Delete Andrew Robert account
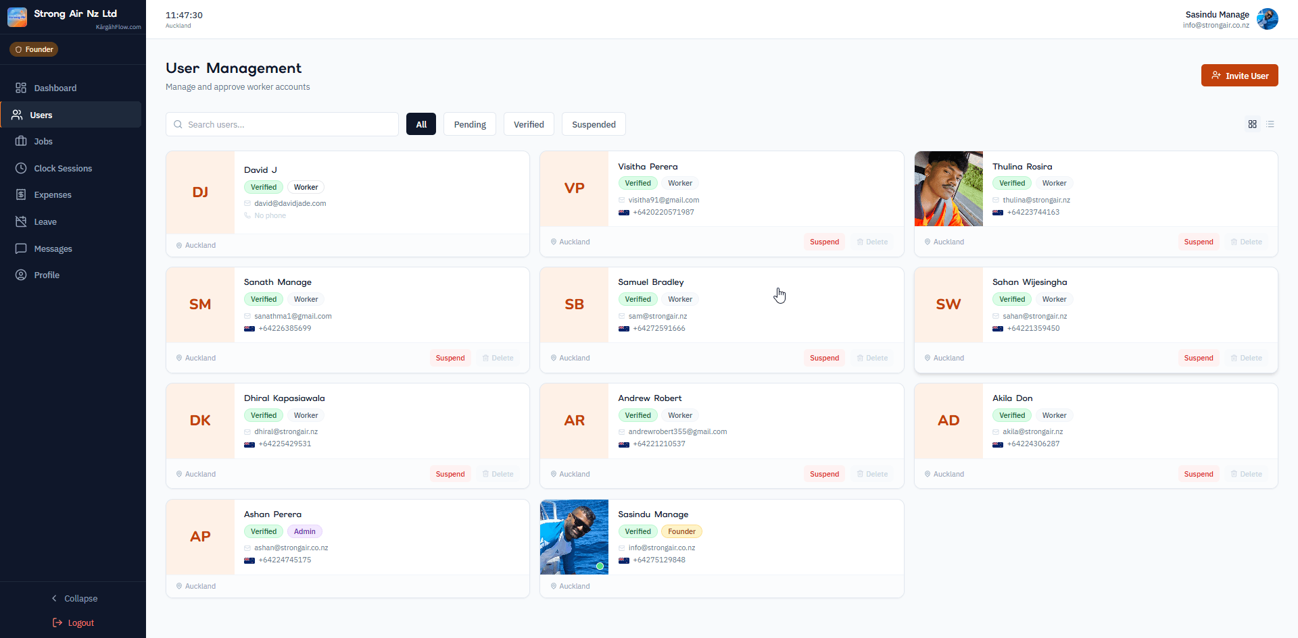Viewport: 1298px width, 638px height. [872, 474]
